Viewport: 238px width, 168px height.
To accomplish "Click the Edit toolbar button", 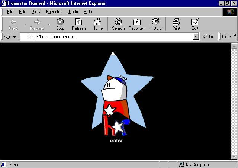I will pos(195,24).
